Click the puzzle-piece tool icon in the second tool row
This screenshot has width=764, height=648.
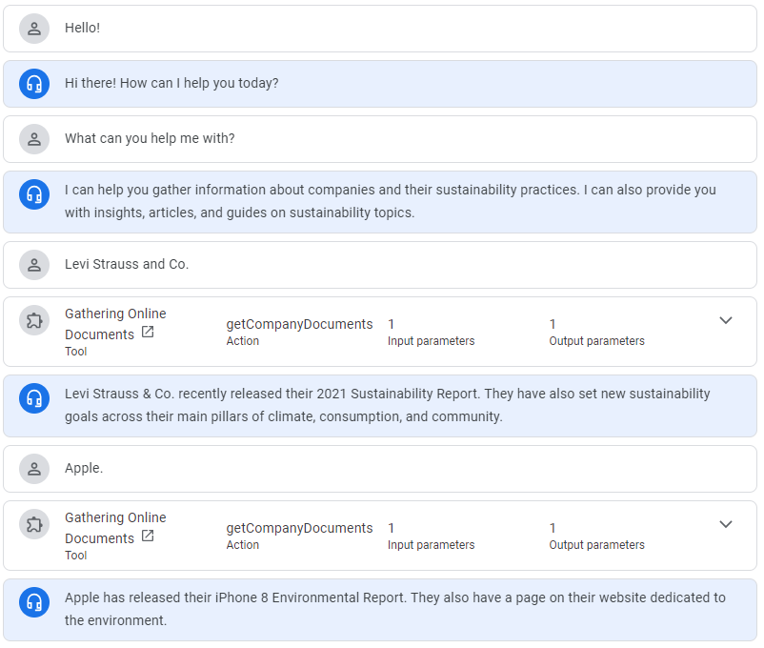pos(34,524)
